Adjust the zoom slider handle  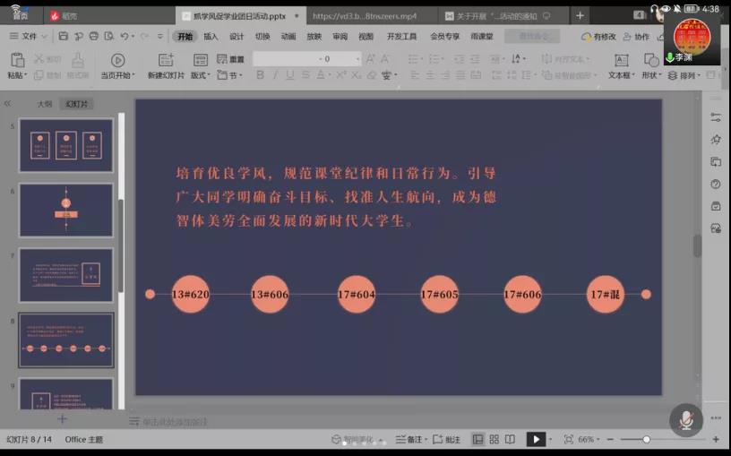646,439
